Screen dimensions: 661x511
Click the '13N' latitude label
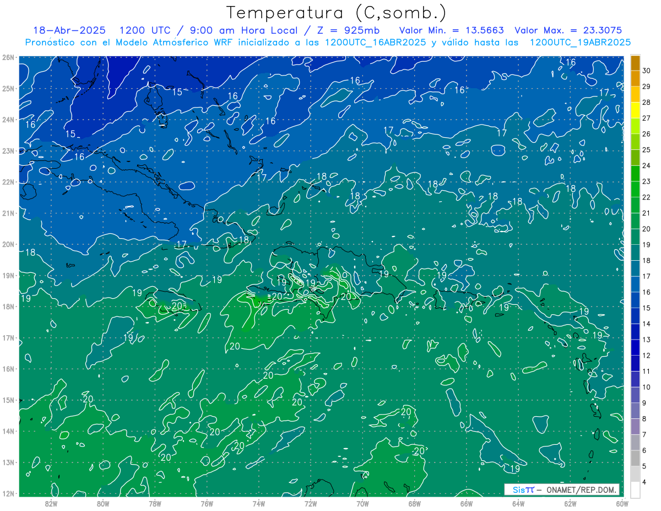(x=8, y=462)
